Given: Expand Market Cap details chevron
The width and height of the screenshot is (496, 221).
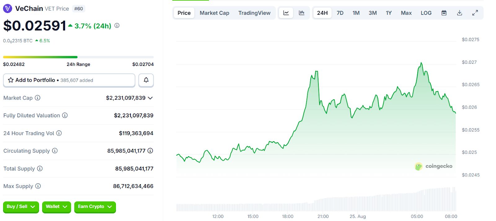Looking at the screenshot, I should click(150, 98).
